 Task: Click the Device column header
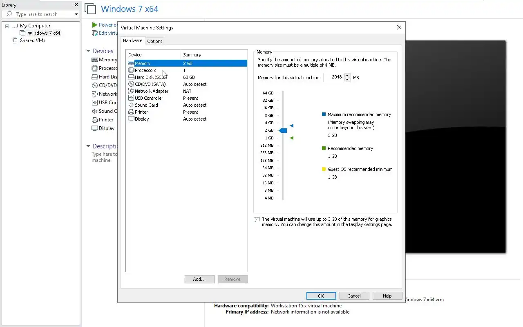click(x=153, y=55)
